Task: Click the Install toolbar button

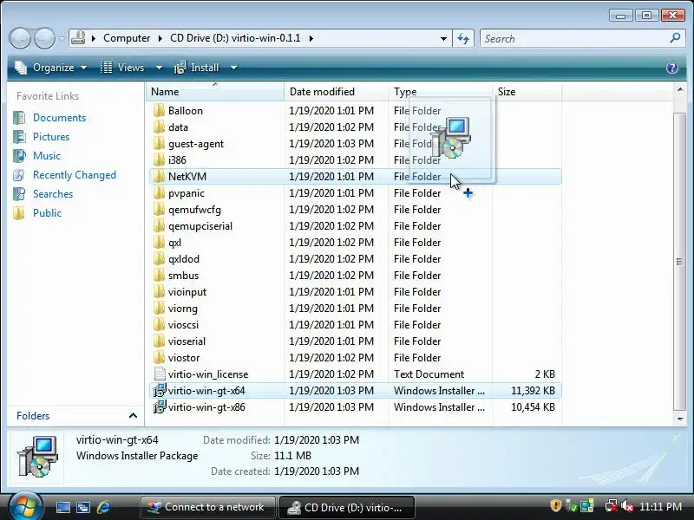Action: click(x=197, y=68)
